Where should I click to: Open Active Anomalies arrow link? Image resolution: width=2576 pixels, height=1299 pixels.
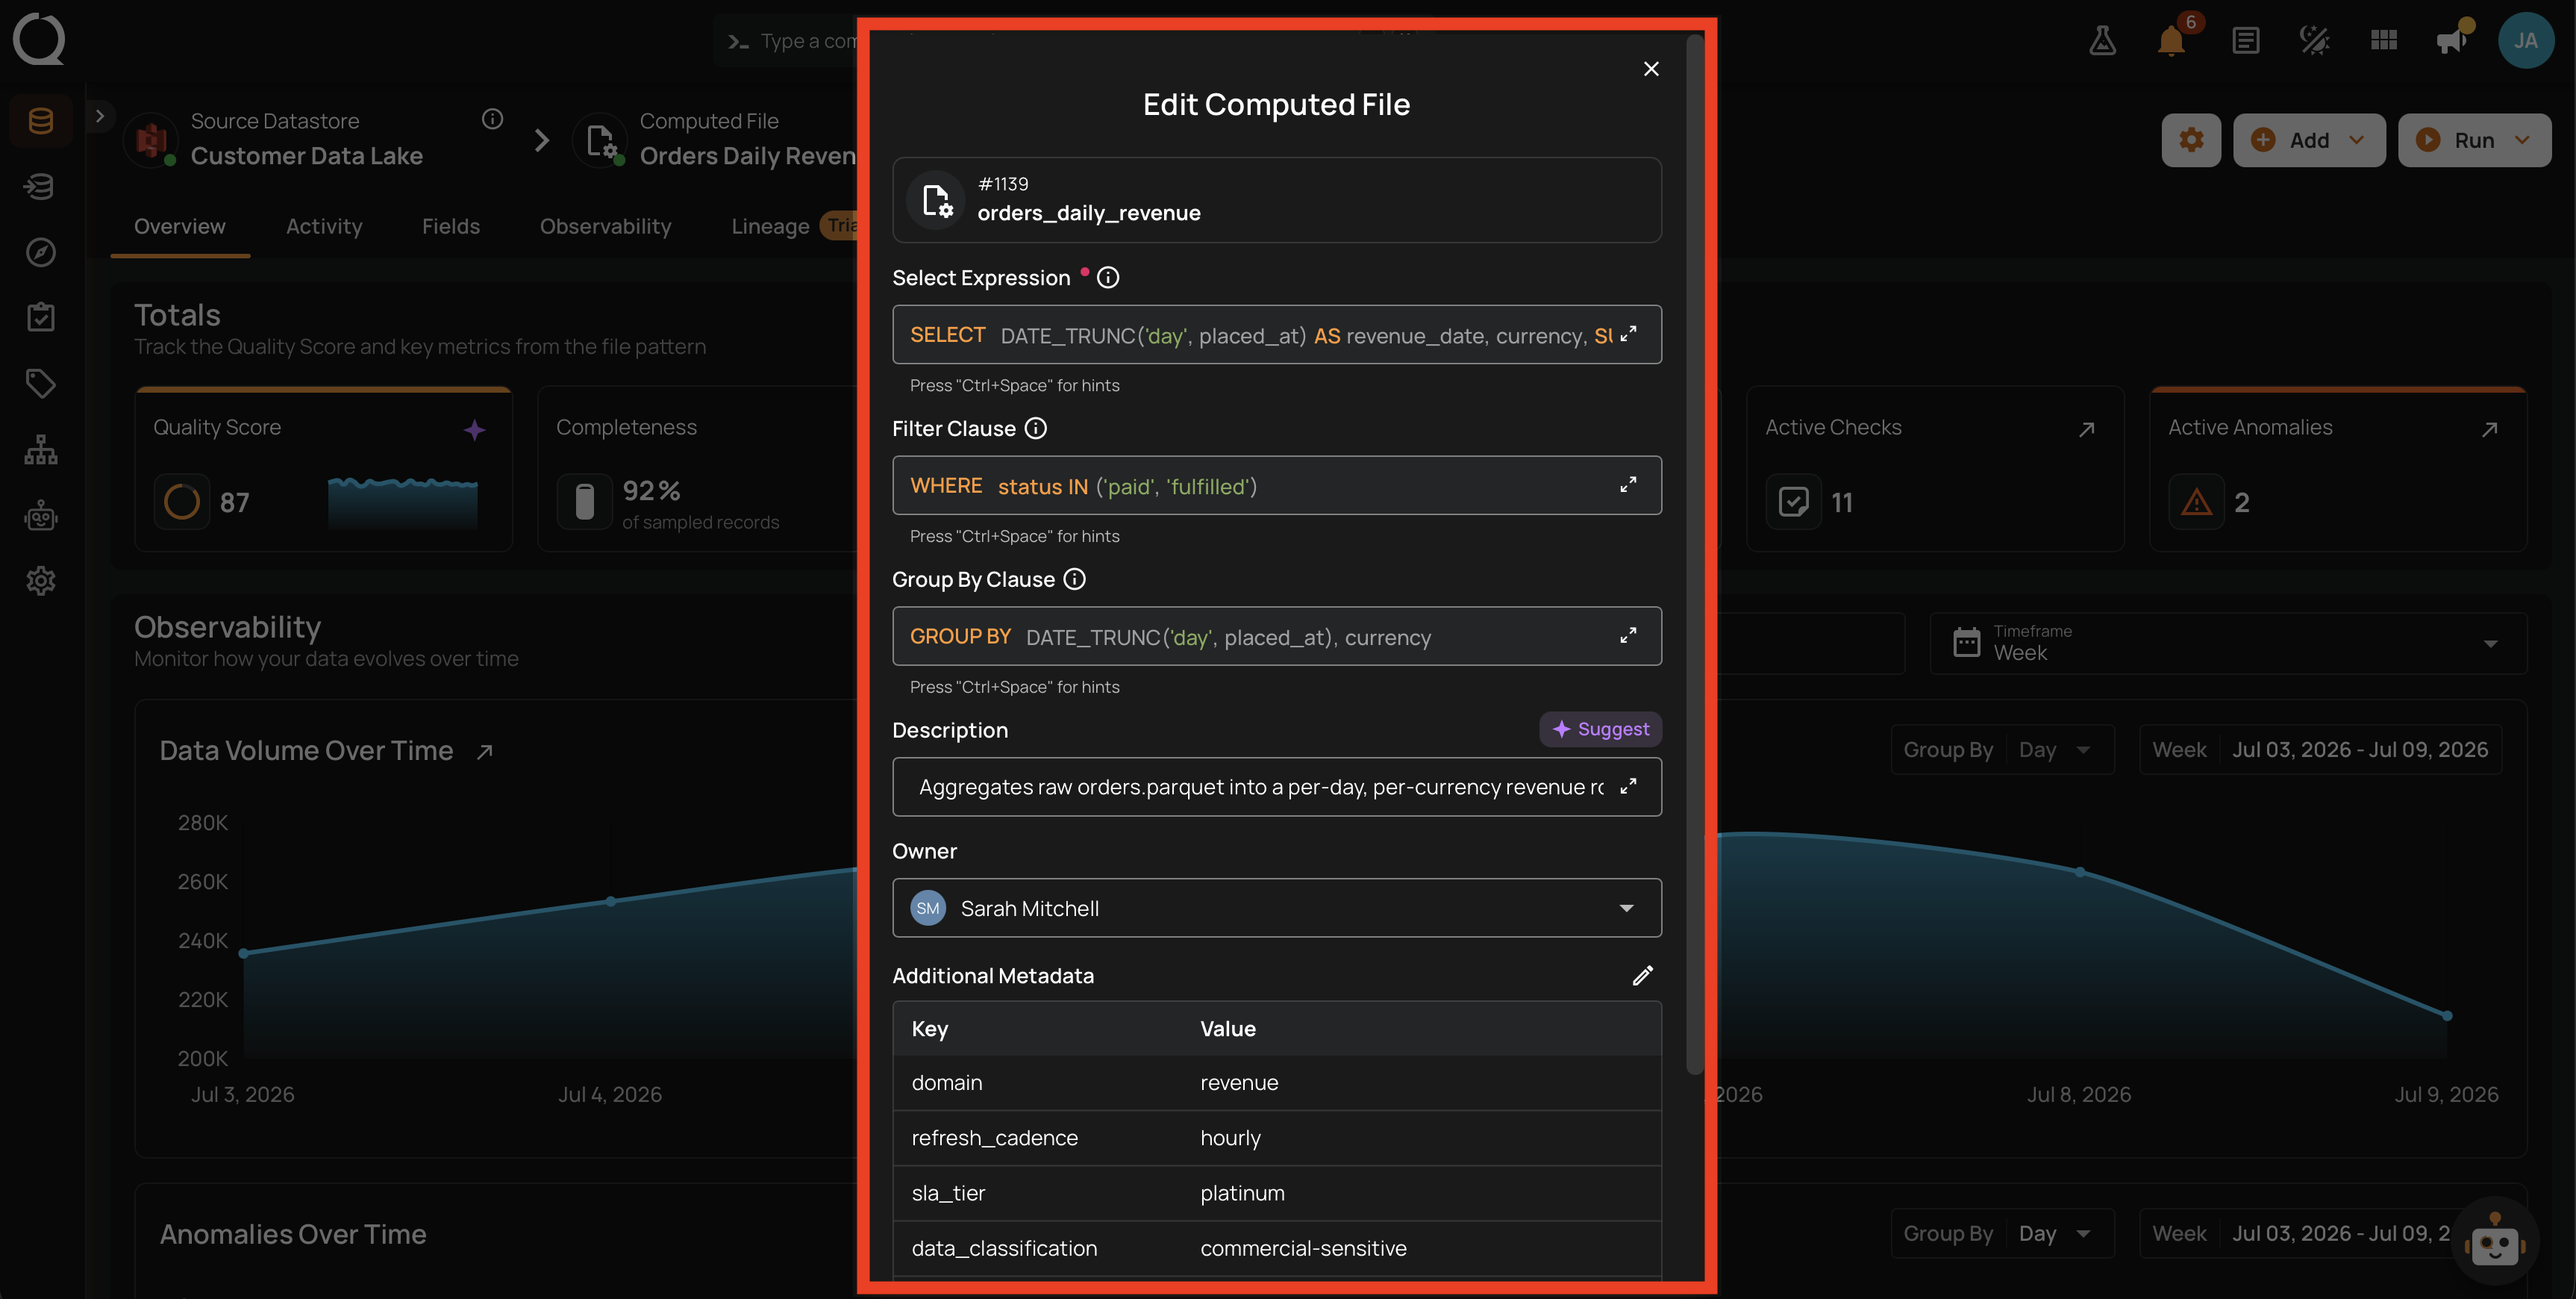pyautogui.click(x=2489, y=429)
